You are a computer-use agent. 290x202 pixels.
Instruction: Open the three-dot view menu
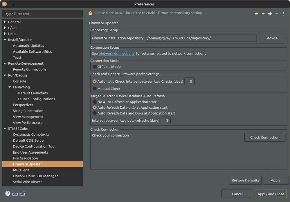pos(284,14)
